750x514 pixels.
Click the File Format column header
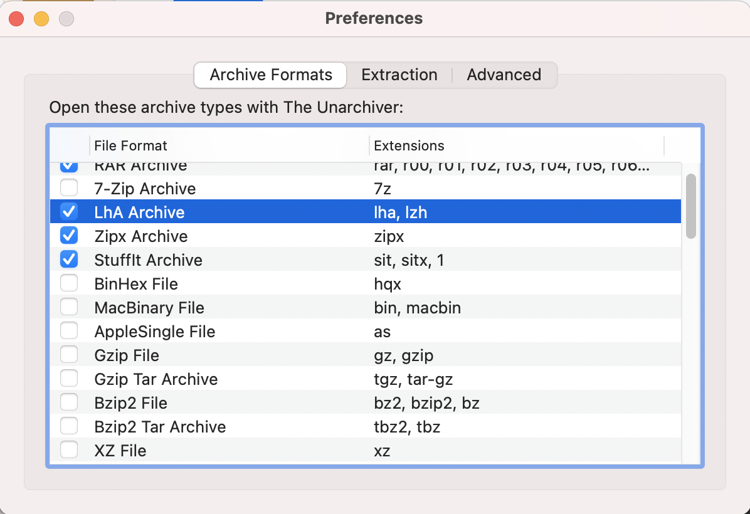click(130, 145)
